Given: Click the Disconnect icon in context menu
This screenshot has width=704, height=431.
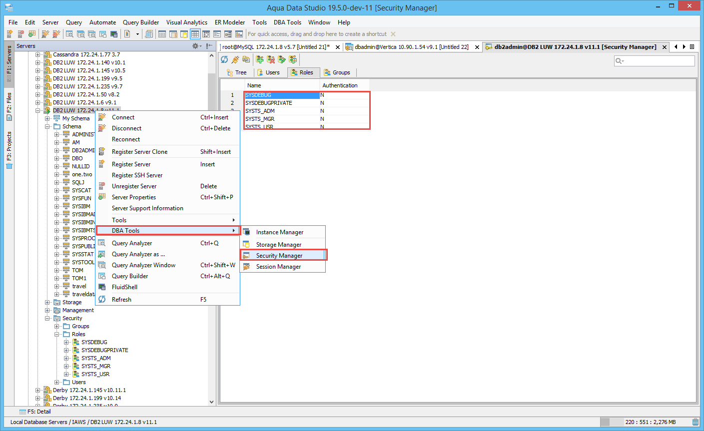Looking at the screenshot, I should (x=102, y=128).
